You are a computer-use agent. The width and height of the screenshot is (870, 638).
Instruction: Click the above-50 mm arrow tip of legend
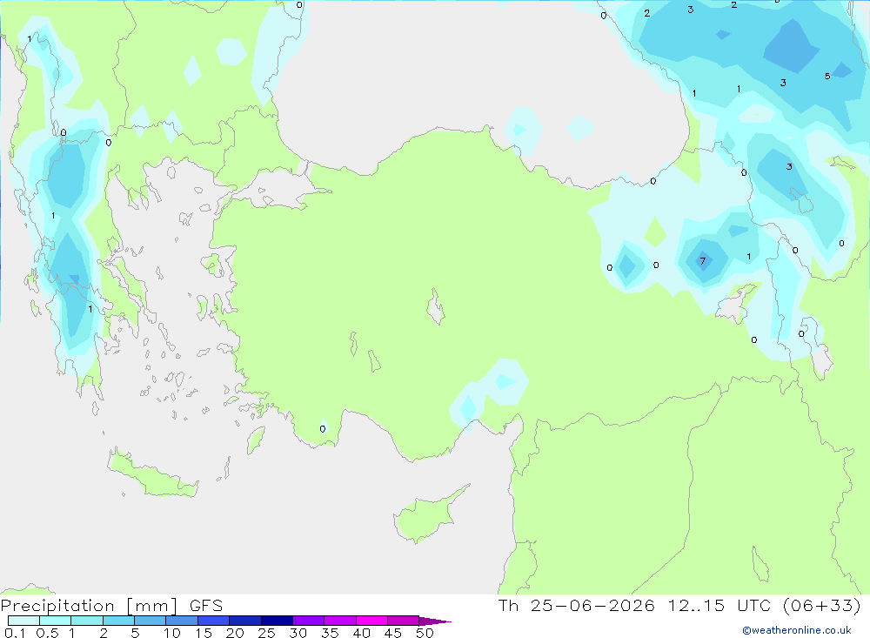pos(435,621)
